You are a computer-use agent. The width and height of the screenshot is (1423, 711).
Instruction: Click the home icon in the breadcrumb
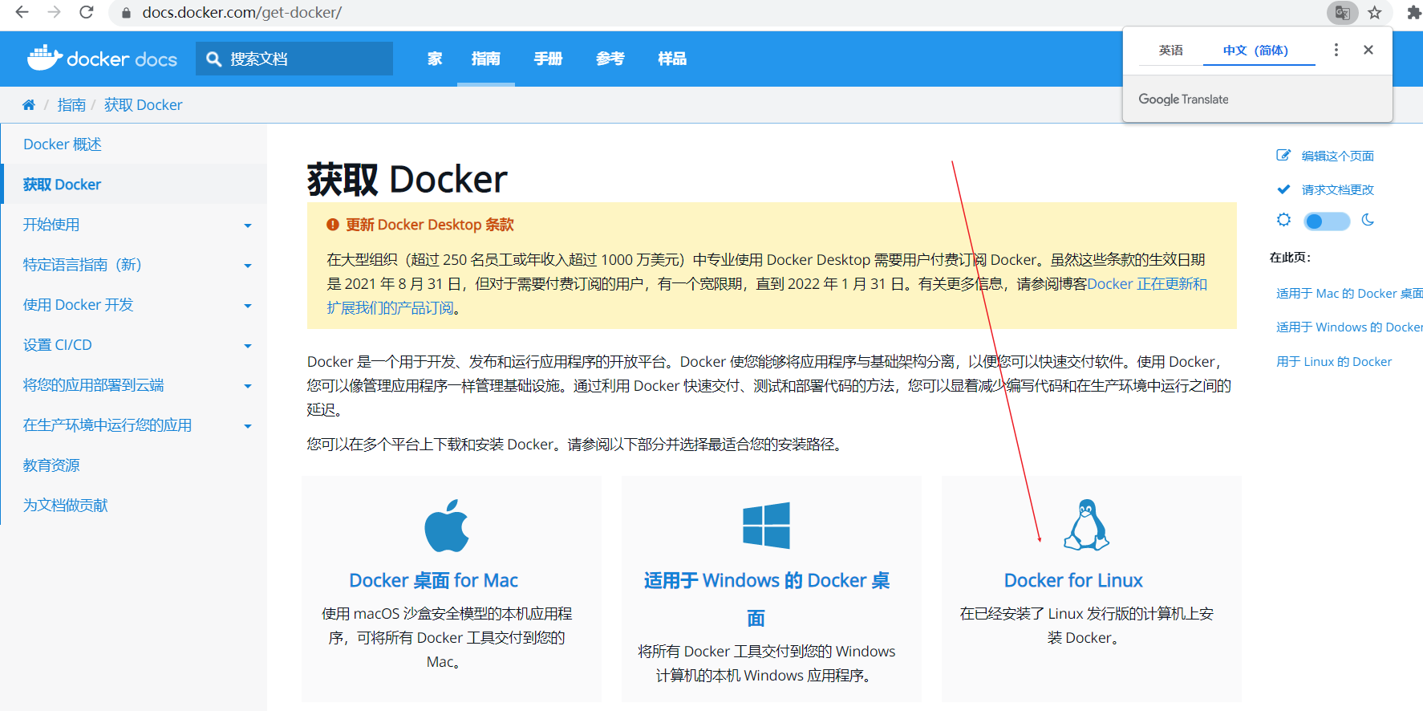29,105
